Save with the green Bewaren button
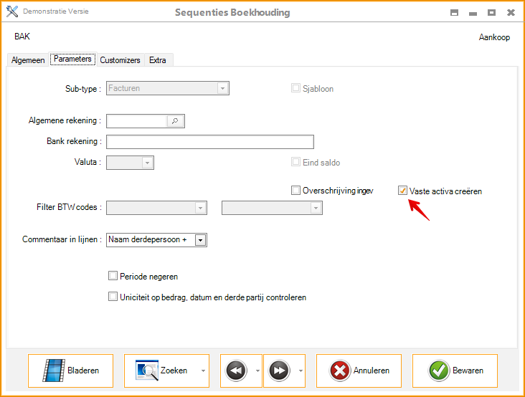The height and width of the screenshot is (397, 525). point(455,370)
